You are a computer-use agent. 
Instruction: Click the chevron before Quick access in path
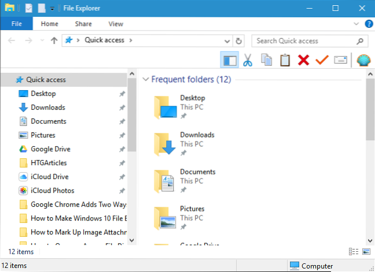[78, 40]
